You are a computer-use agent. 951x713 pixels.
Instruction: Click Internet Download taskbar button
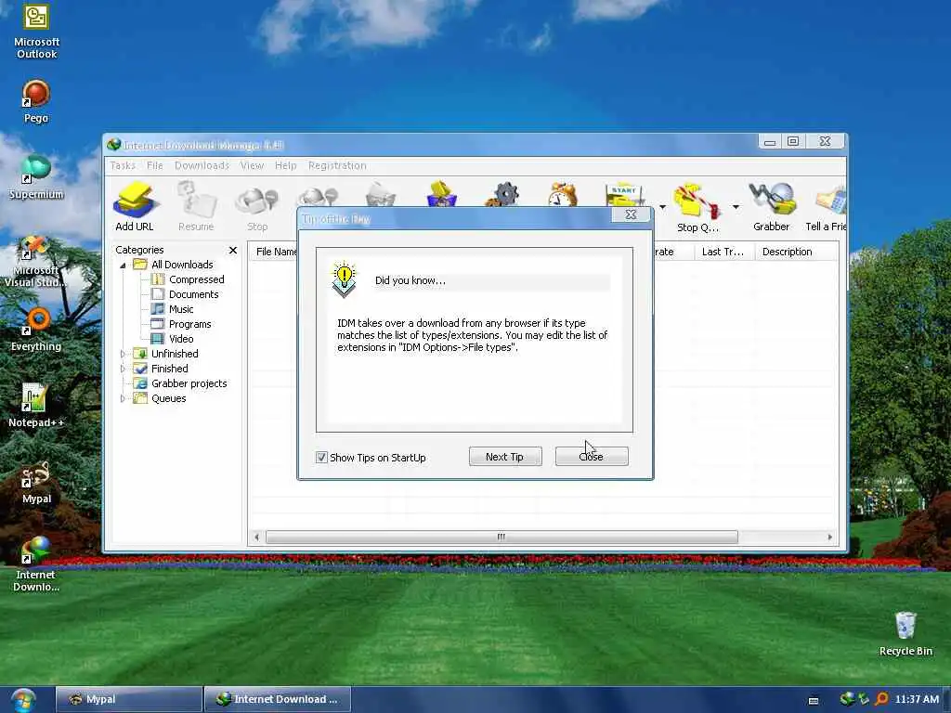[277, 699]
